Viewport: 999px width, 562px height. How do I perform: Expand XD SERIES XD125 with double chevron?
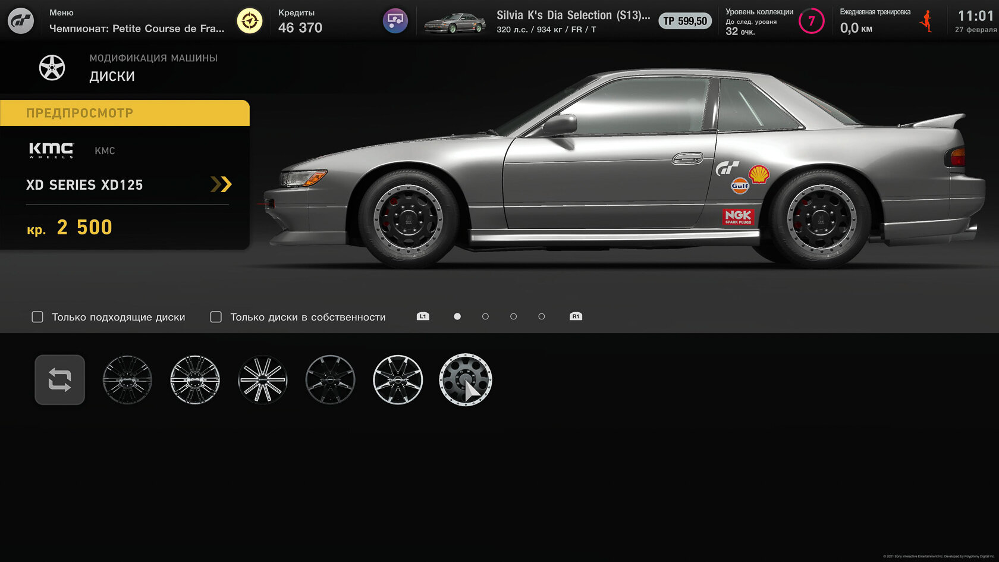click(221, 184)
